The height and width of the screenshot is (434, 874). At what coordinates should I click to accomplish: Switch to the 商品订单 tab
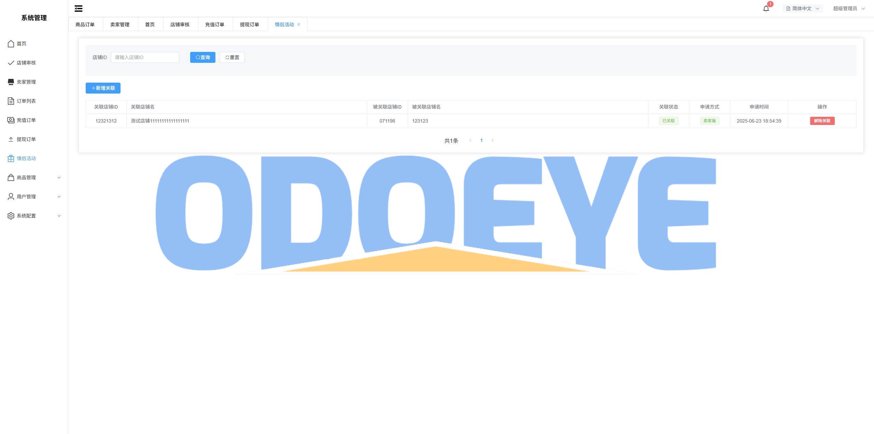point(85,25)
